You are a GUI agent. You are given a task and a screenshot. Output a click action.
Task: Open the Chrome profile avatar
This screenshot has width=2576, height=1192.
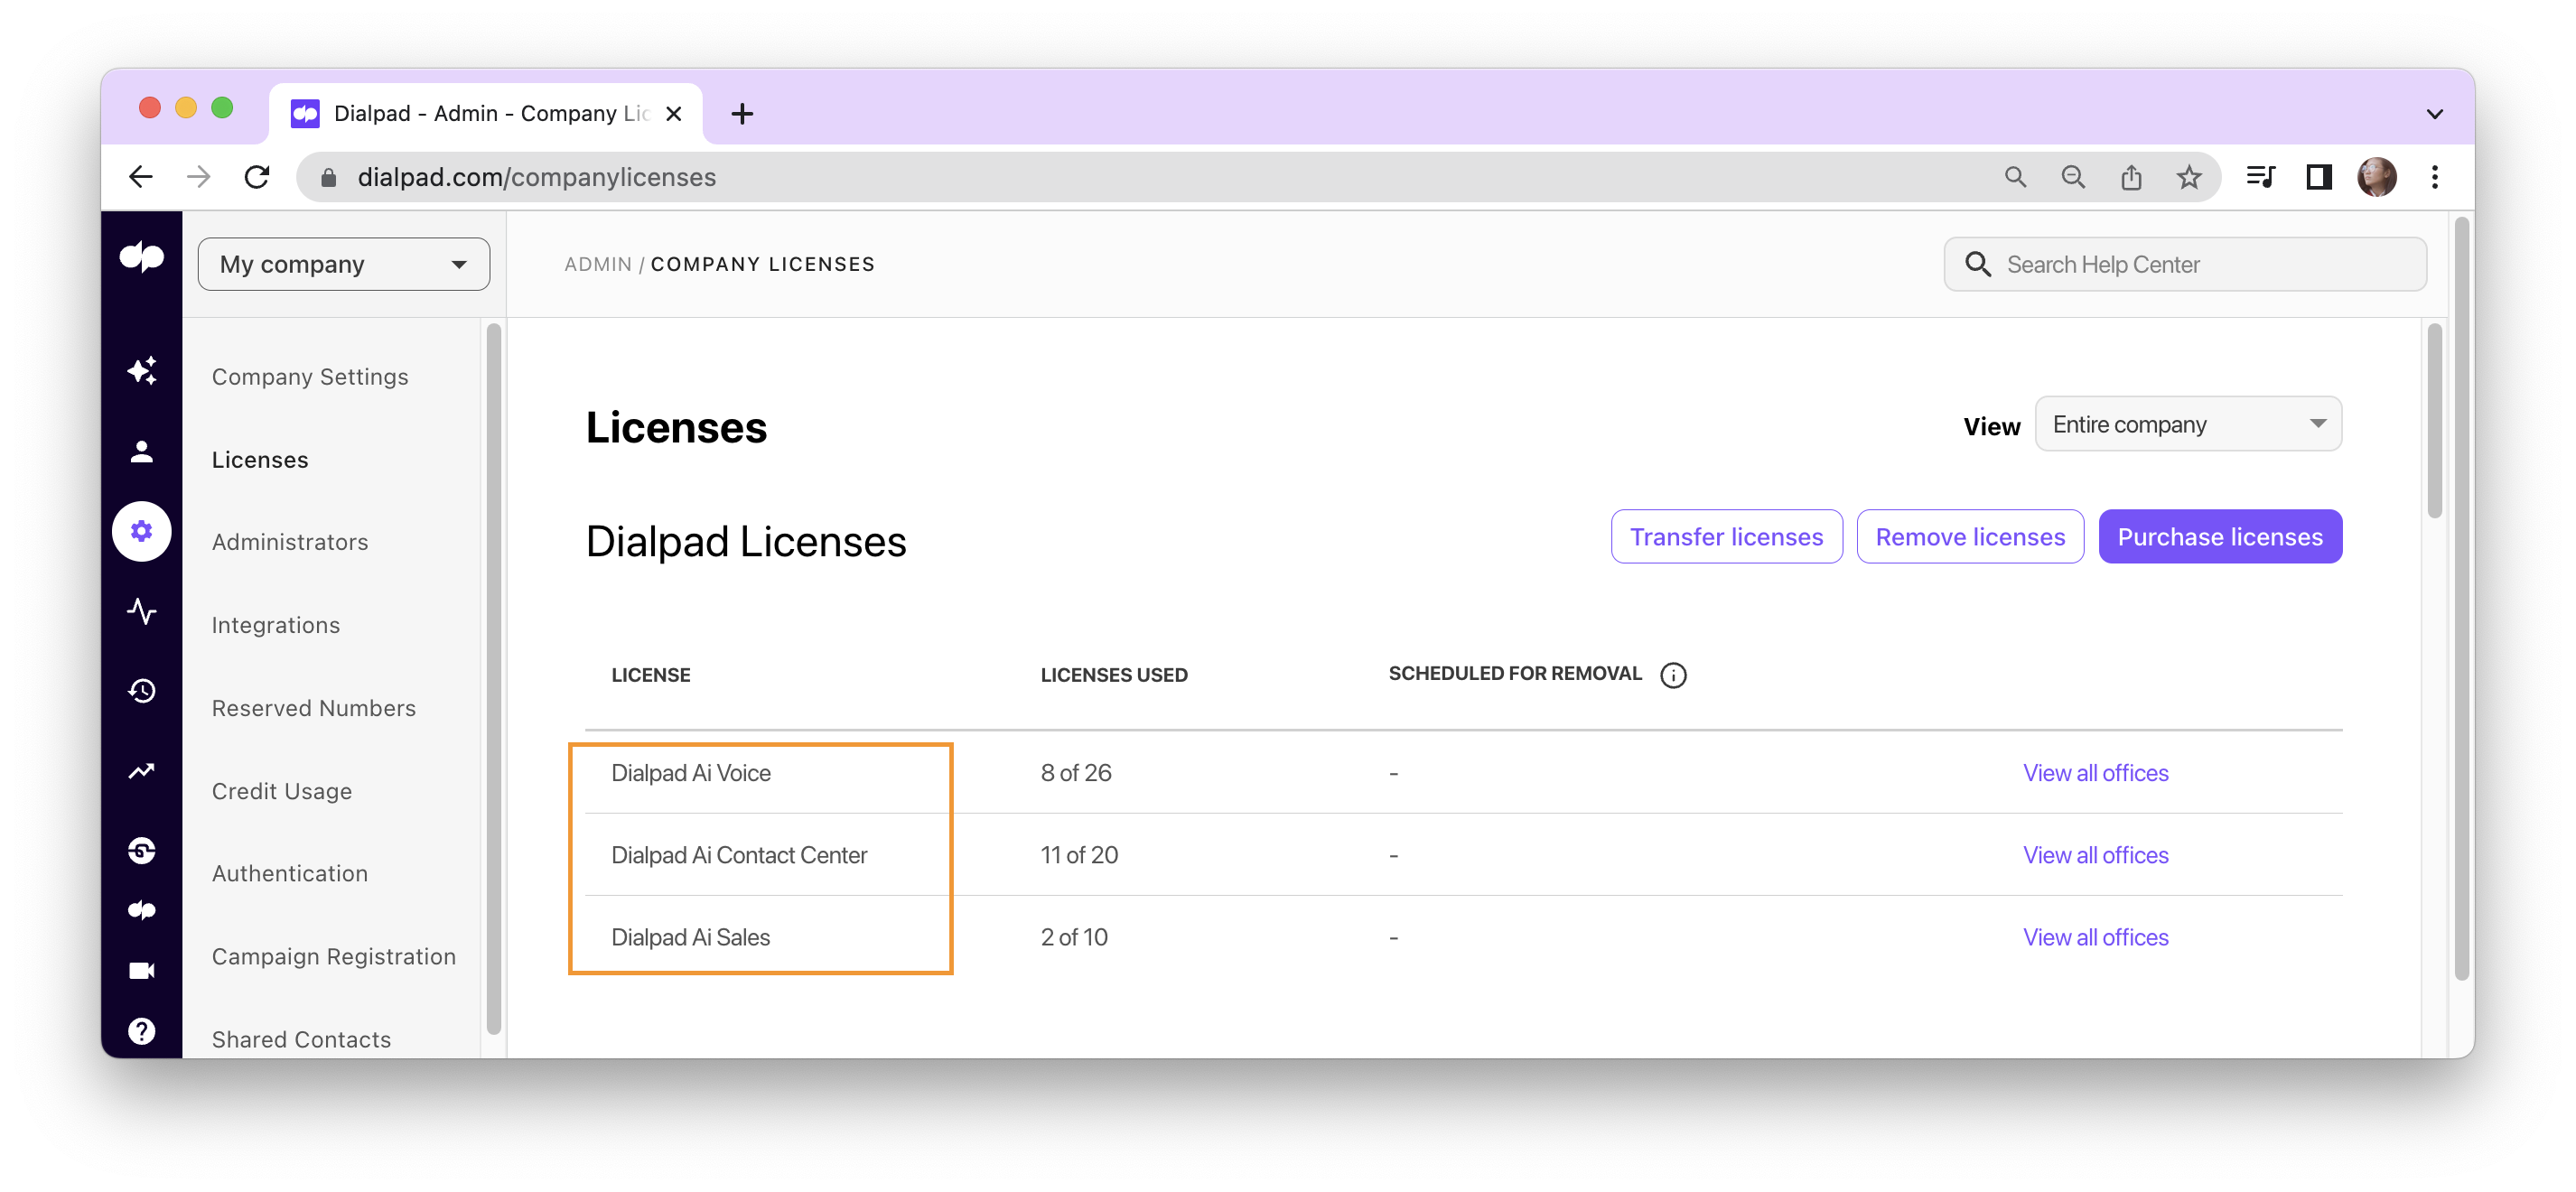[x=2377, y=177]
